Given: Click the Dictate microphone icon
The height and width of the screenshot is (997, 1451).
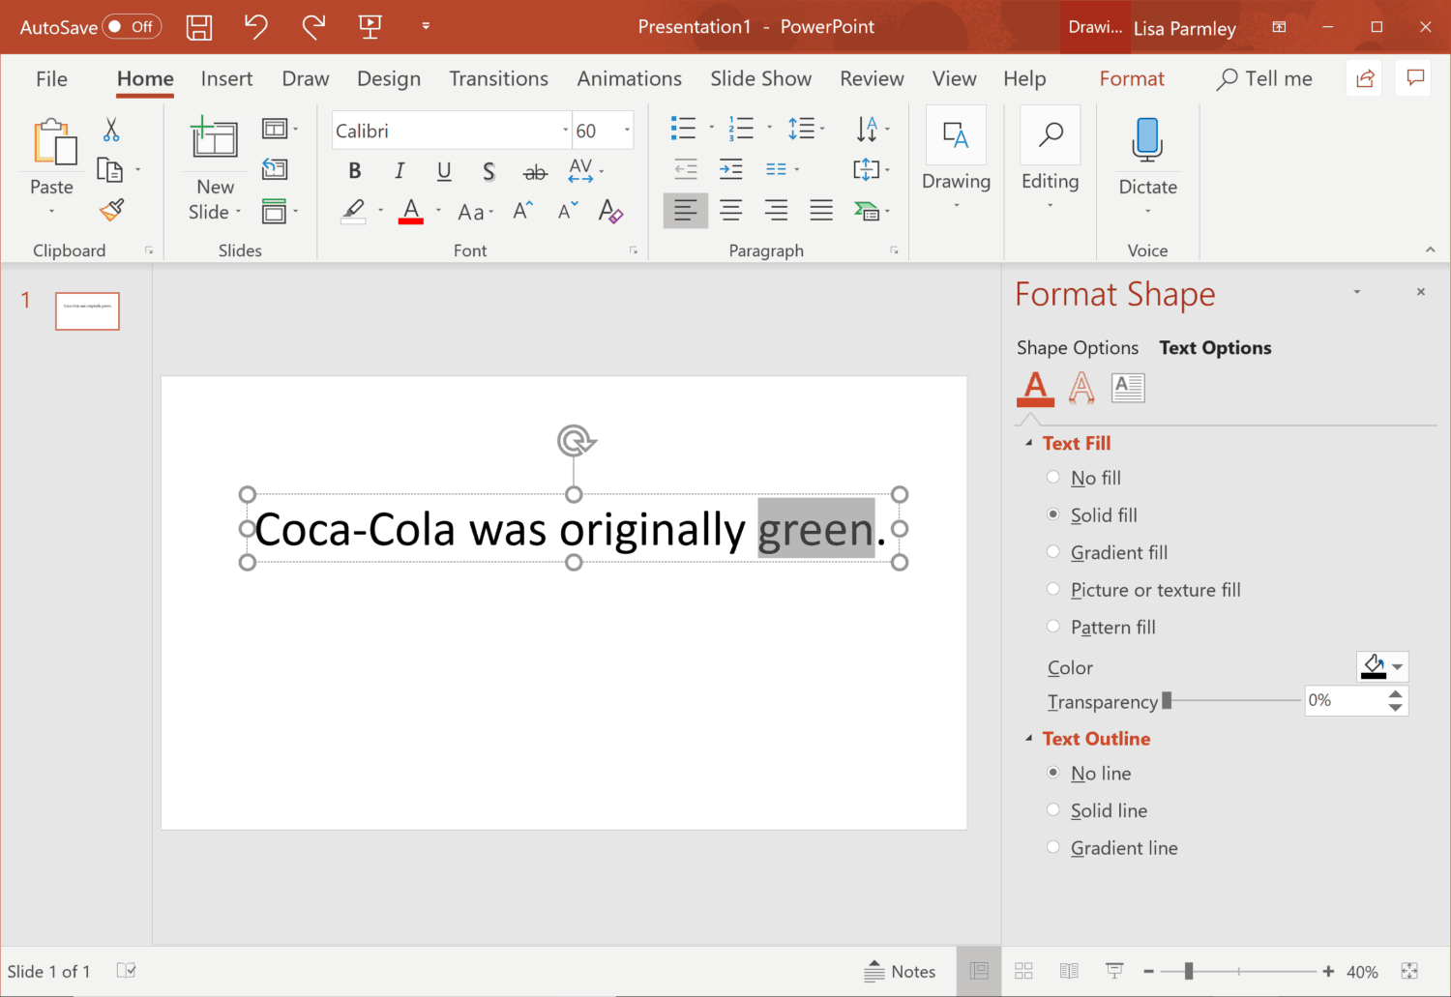Looking at the screenshot, I should (1147, 140).
